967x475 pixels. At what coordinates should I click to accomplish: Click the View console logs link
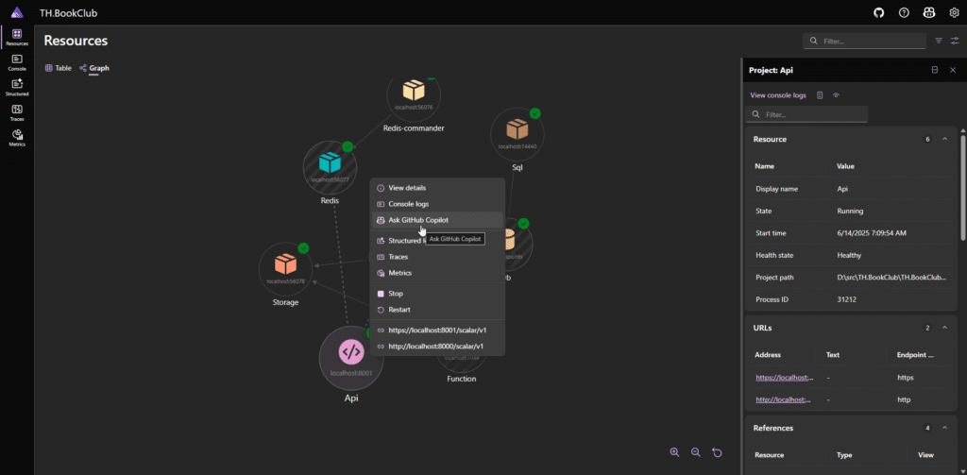tap(778, 95)
